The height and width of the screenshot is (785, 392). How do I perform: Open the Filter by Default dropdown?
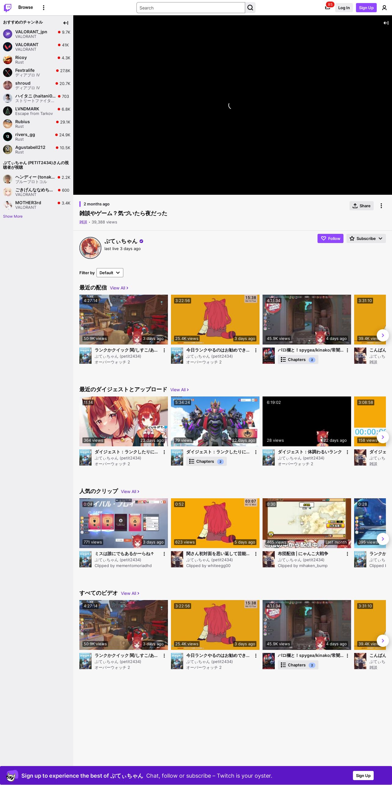click(x=110, y=273)
